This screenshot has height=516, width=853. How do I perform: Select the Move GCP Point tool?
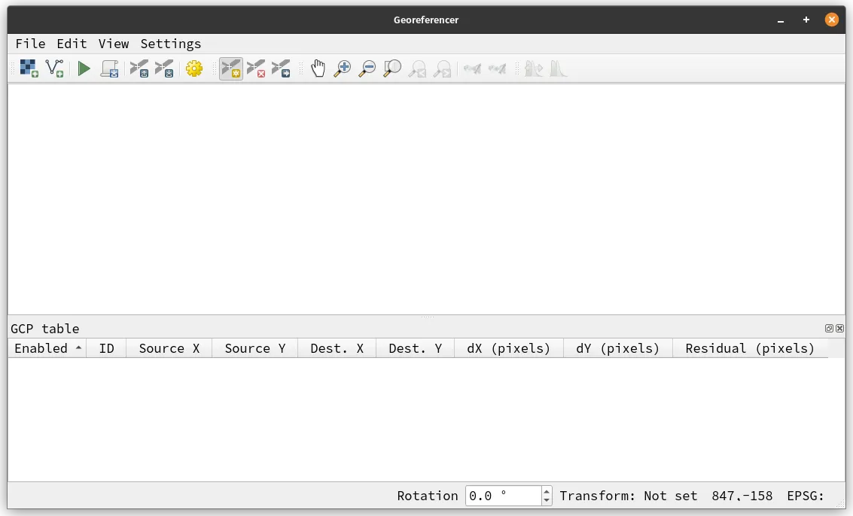coord(282,68)
